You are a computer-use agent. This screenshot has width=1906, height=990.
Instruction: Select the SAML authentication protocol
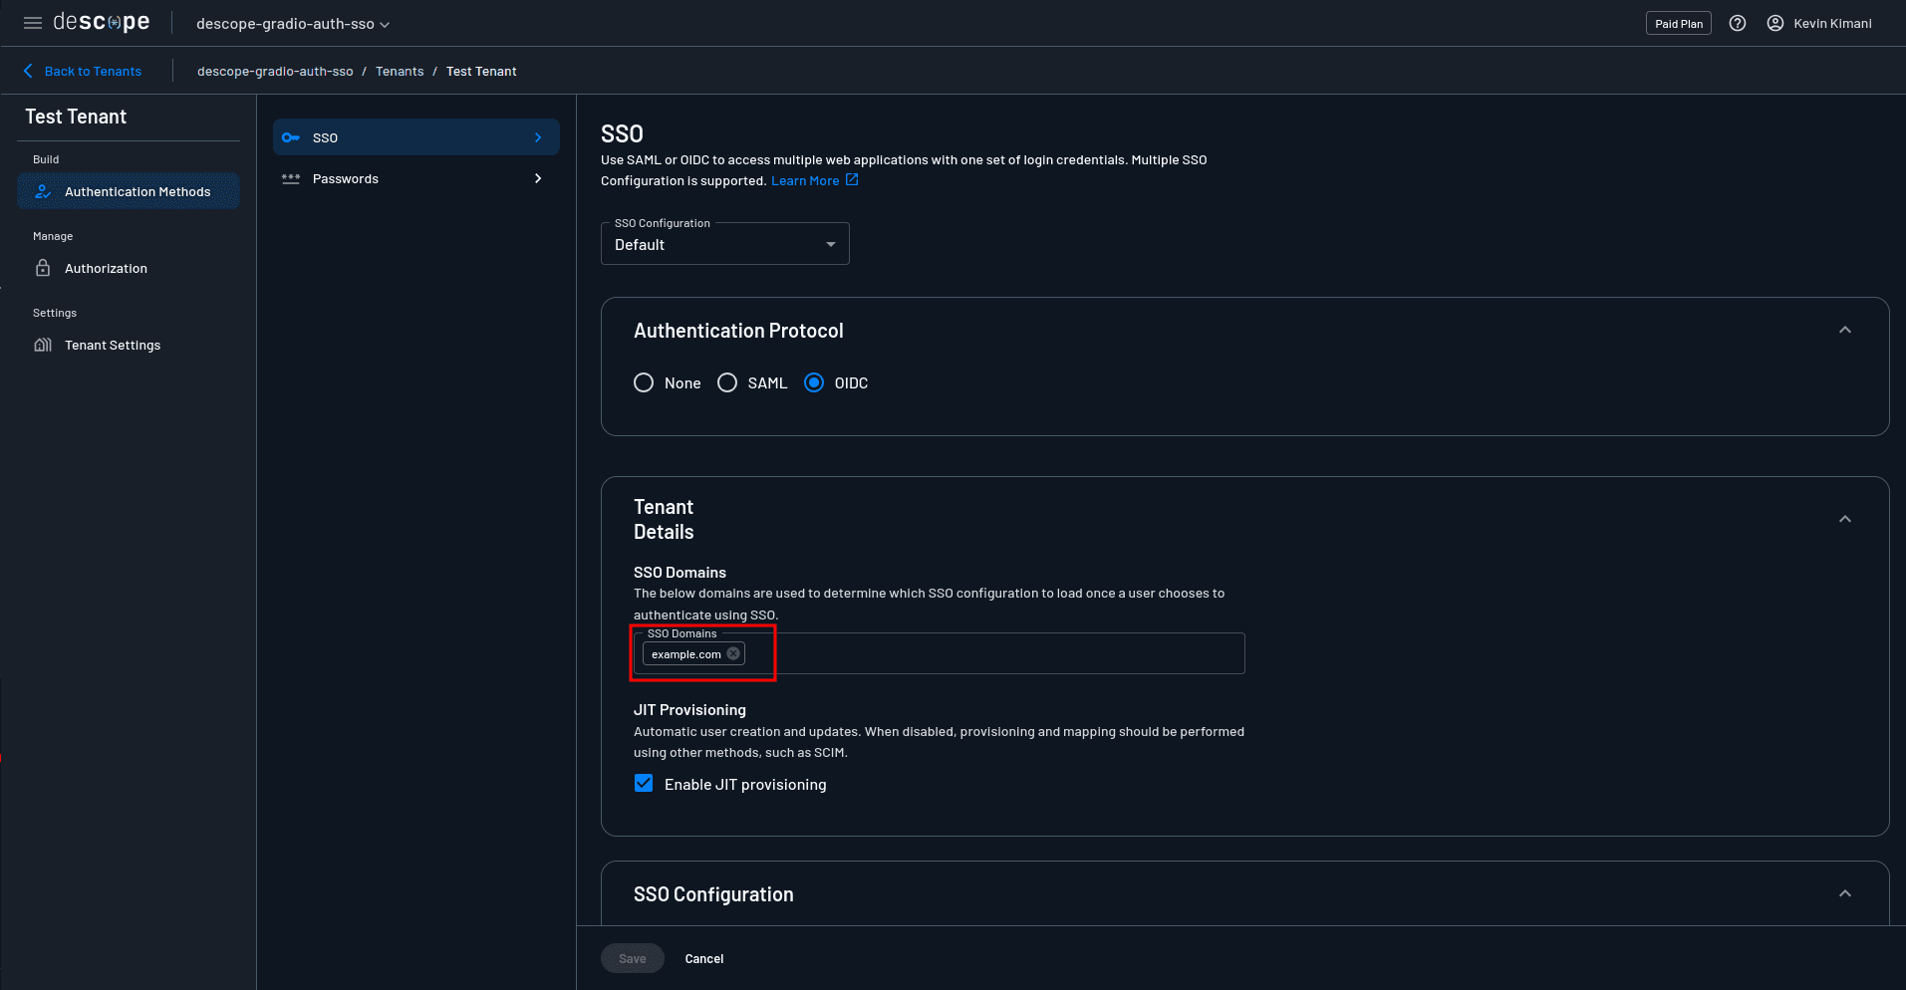pyautogui.click(x=727, y=382)
